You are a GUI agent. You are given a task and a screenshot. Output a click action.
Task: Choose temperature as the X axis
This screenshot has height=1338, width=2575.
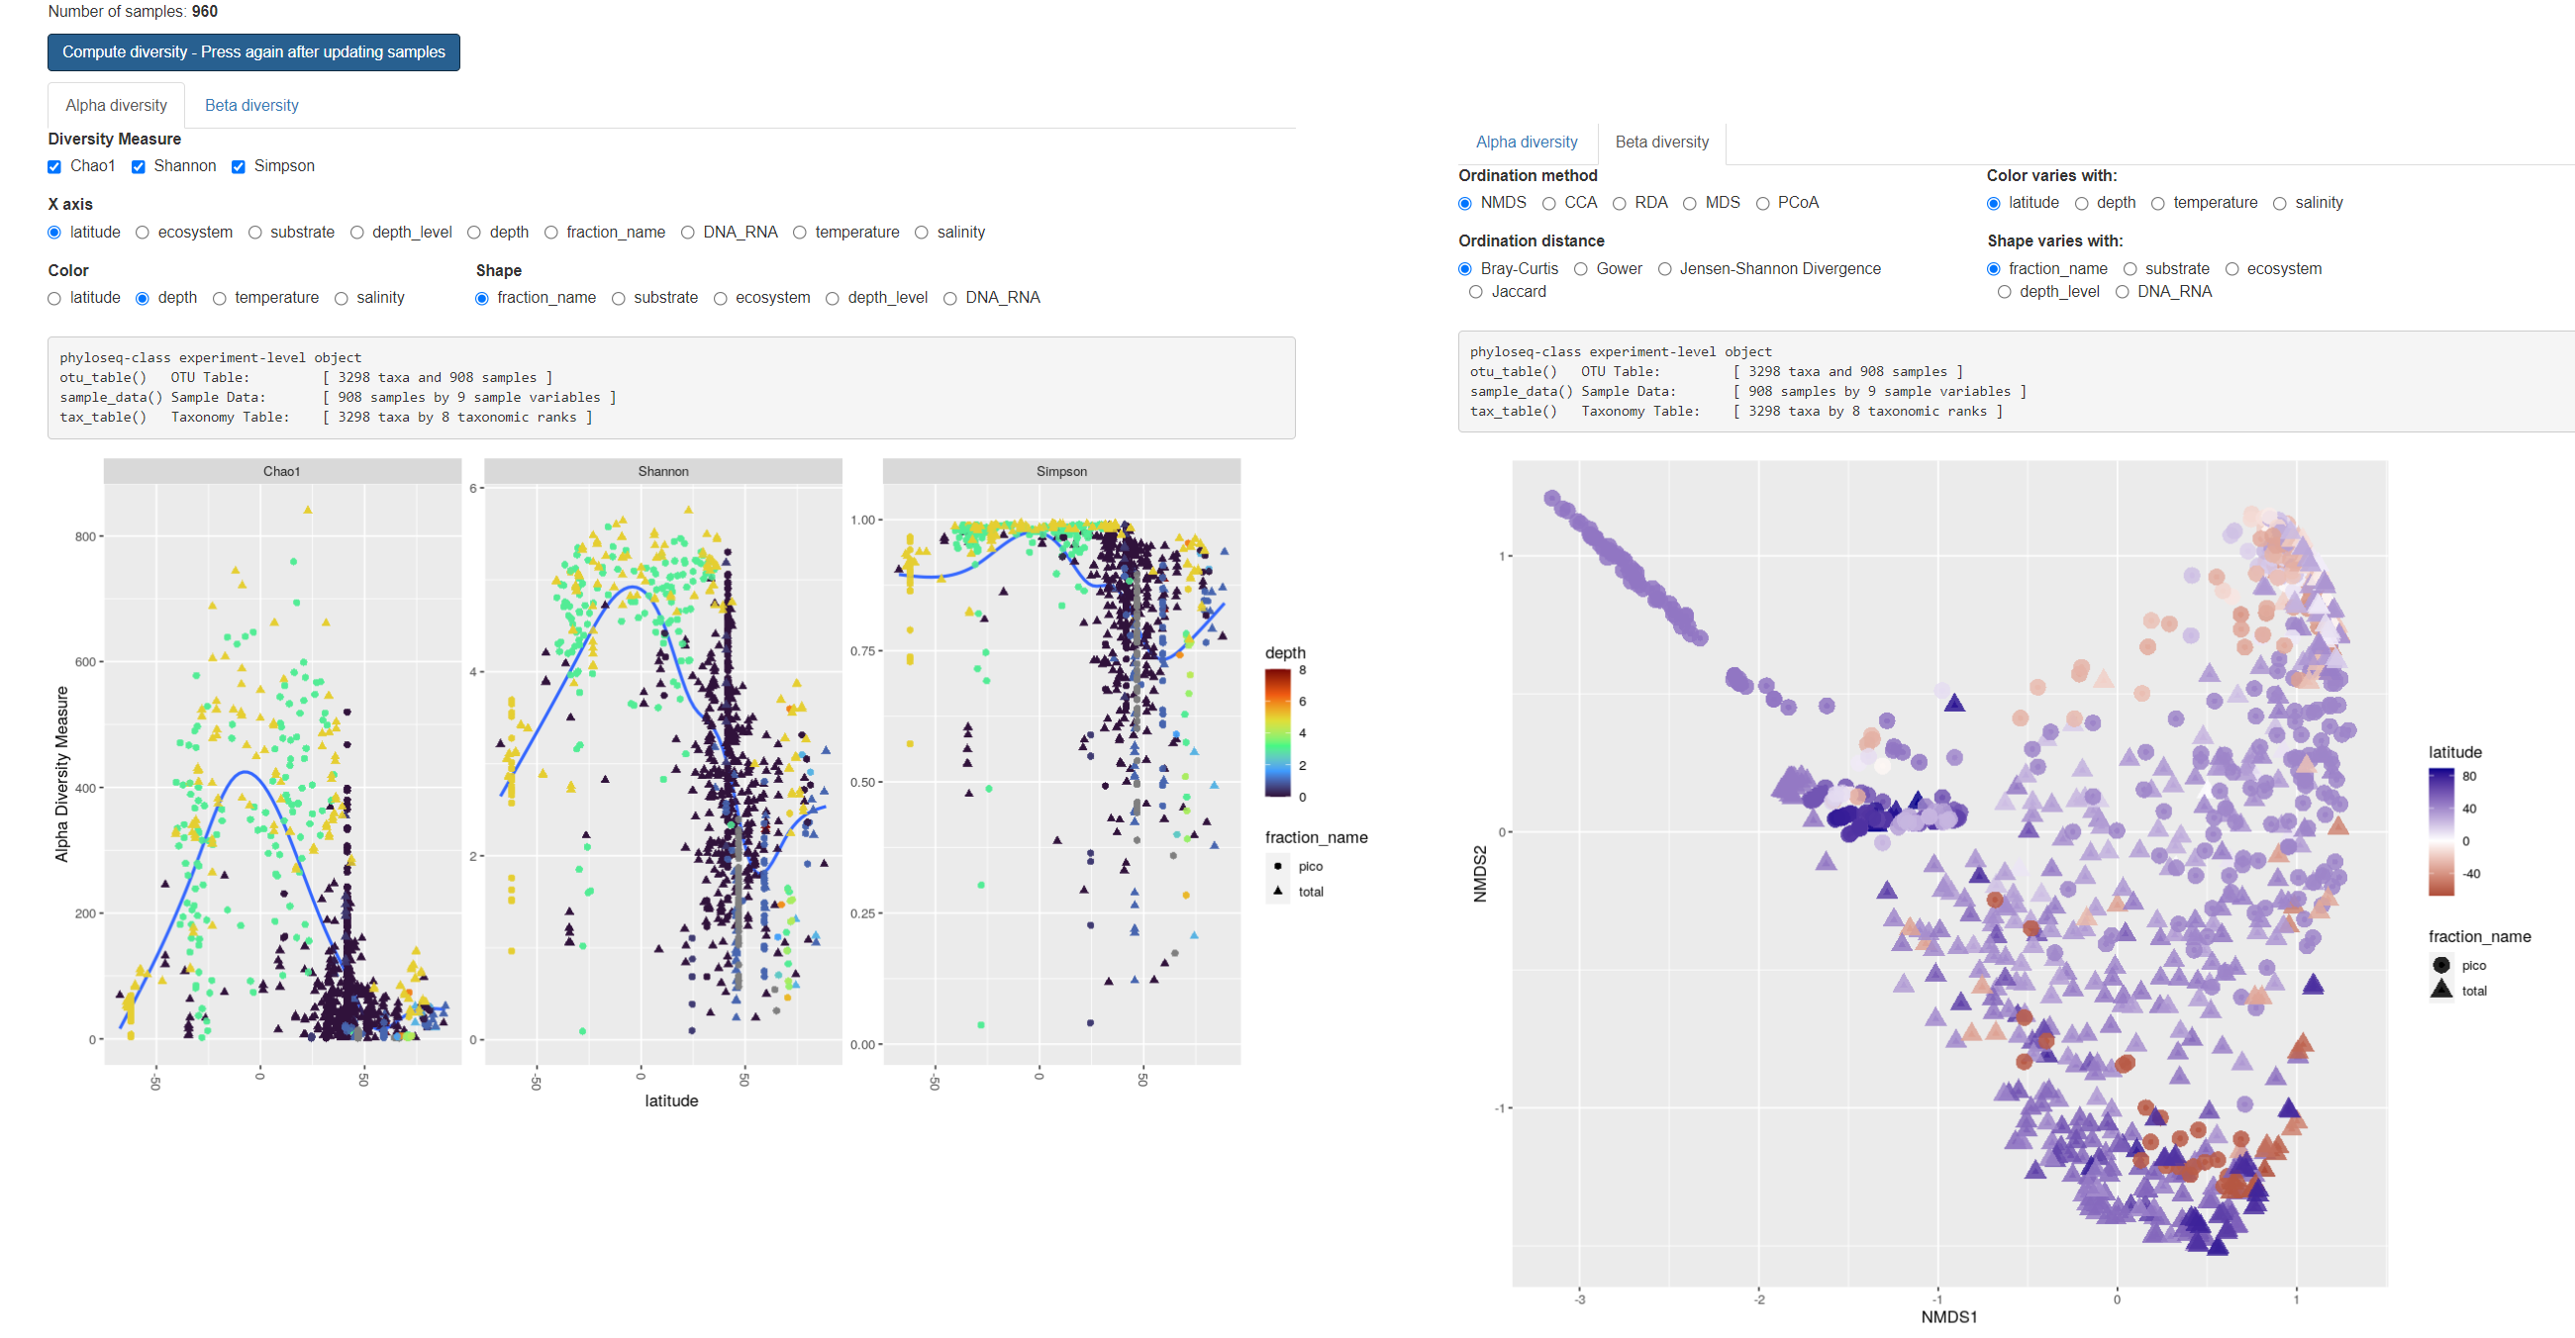pyautogui.click(x=799, y=233)
